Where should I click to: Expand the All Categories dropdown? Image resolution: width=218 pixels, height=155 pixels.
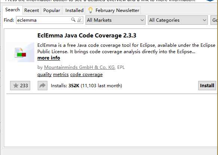178,20
